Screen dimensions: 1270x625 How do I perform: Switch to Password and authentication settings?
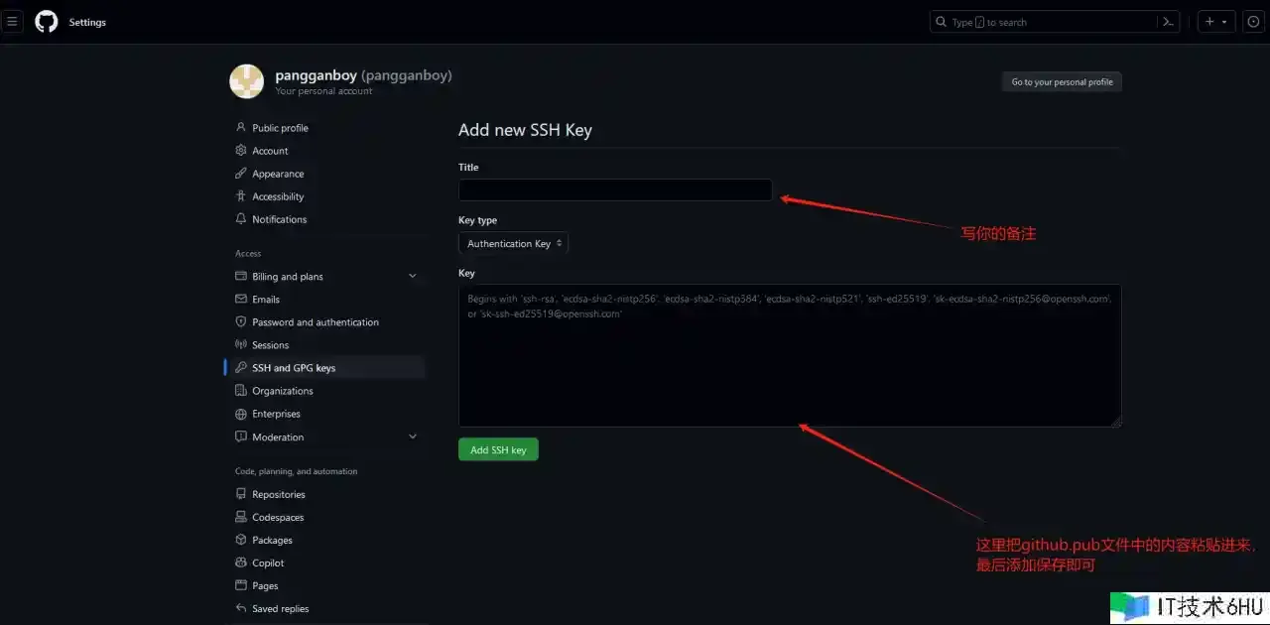[316, 321]
